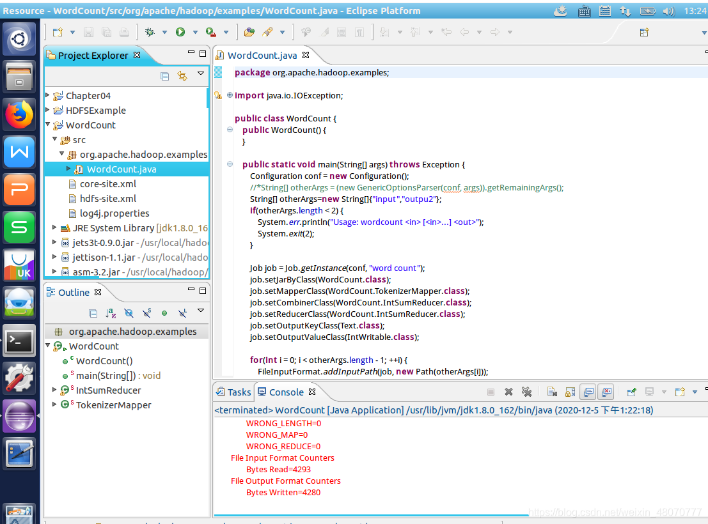The height and width of the screenshot is (524, 708).
Task: Toggle Hide Static Members in Outline
Action: coord(146,313)
